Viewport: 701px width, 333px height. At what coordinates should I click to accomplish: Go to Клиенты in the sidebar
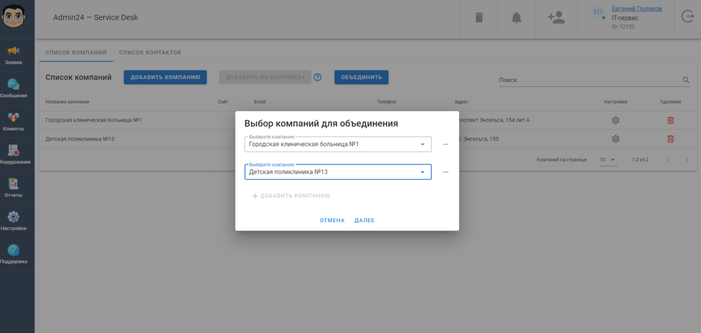(x=13, y=121)
